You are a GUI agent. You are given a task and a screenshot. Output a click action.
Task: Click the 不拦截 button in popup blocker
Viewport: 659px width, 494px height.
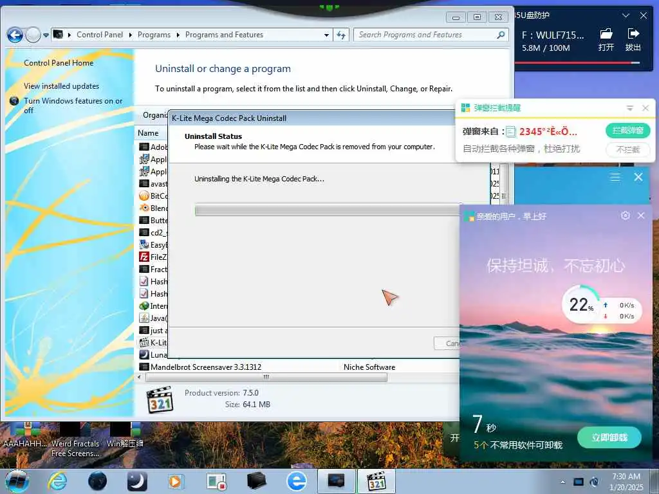tap(628, 149)
